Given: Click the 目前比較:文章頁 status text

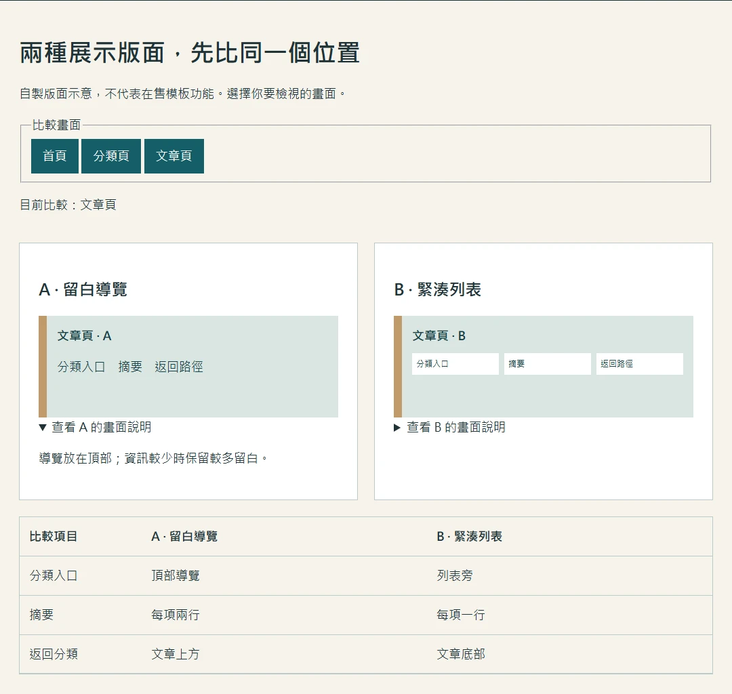Looking at the screenshot, I should pos(68,205).
